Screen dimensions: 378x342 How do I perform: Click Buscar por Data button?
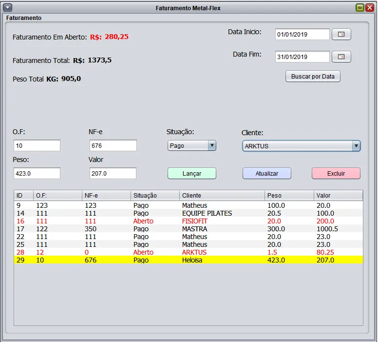tap(313, 76)
